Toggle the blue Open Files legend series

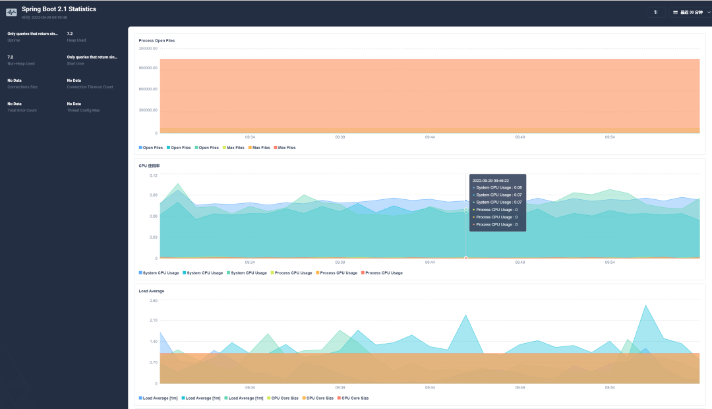(x=151, y=148)
